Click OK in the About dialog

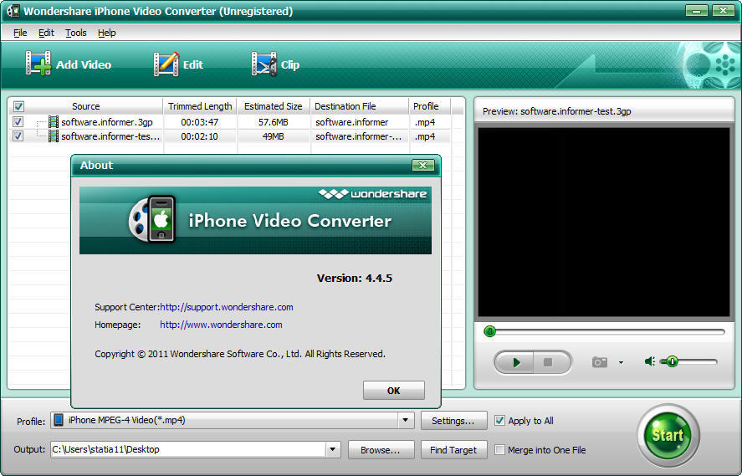[x=394, y=391]
